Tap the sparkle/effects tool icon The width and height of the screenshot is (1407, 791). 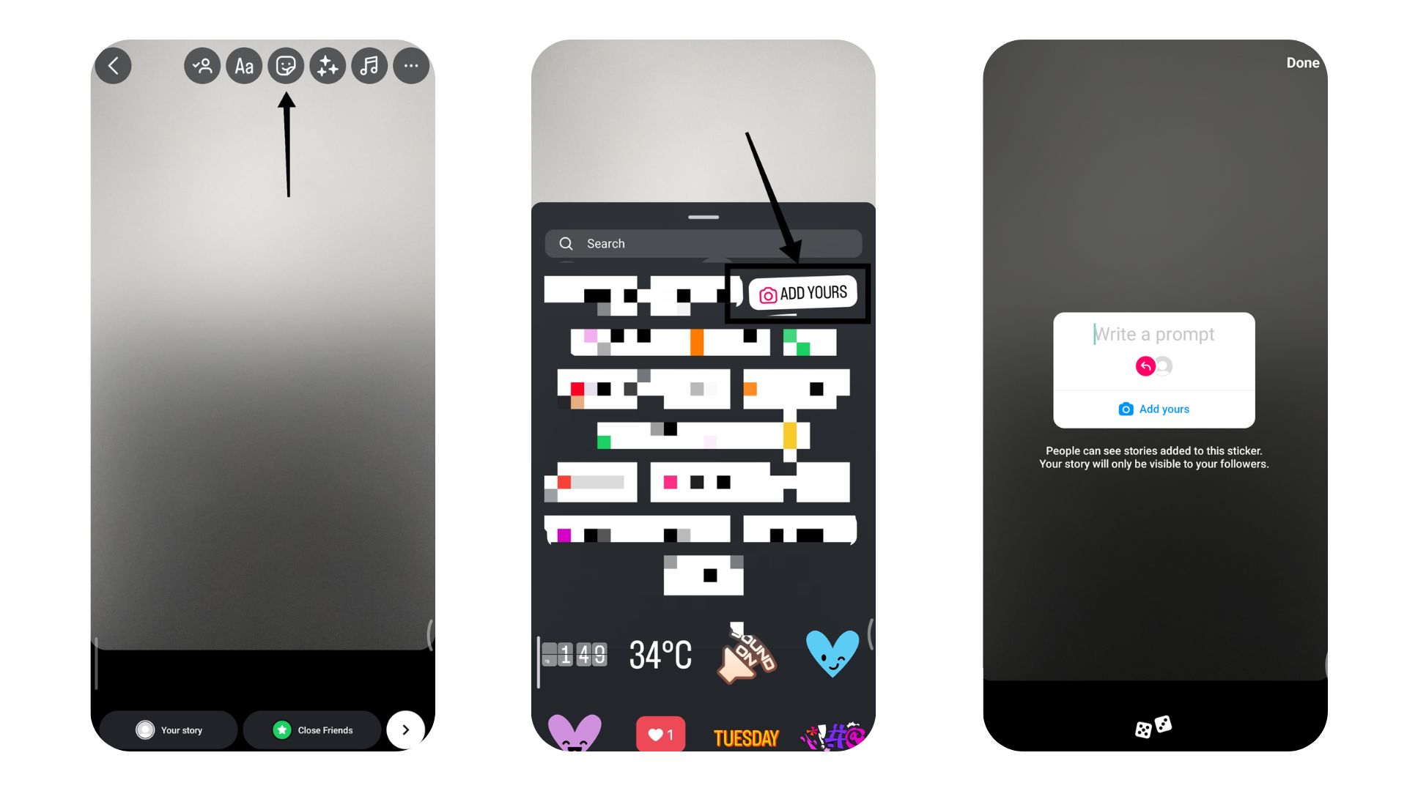(327, 64)
